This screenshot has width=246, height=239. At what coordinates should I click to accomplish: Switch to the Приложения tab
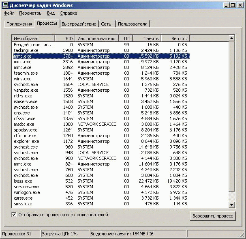tap(19, 24)
